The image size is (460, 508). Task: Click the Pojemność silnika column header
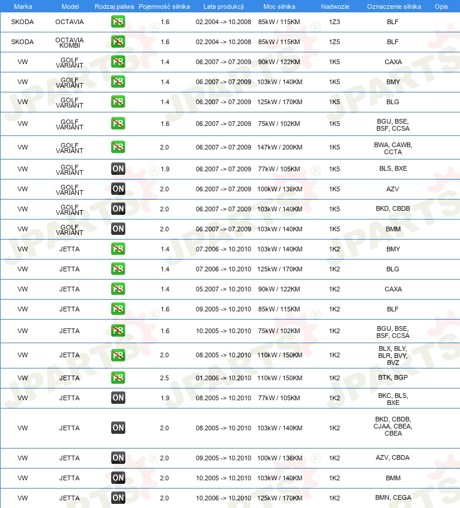pos(164,6)
